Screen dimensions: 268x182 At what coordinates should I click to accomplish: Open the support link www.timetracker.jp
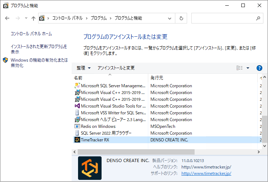(x=206, y=173)
